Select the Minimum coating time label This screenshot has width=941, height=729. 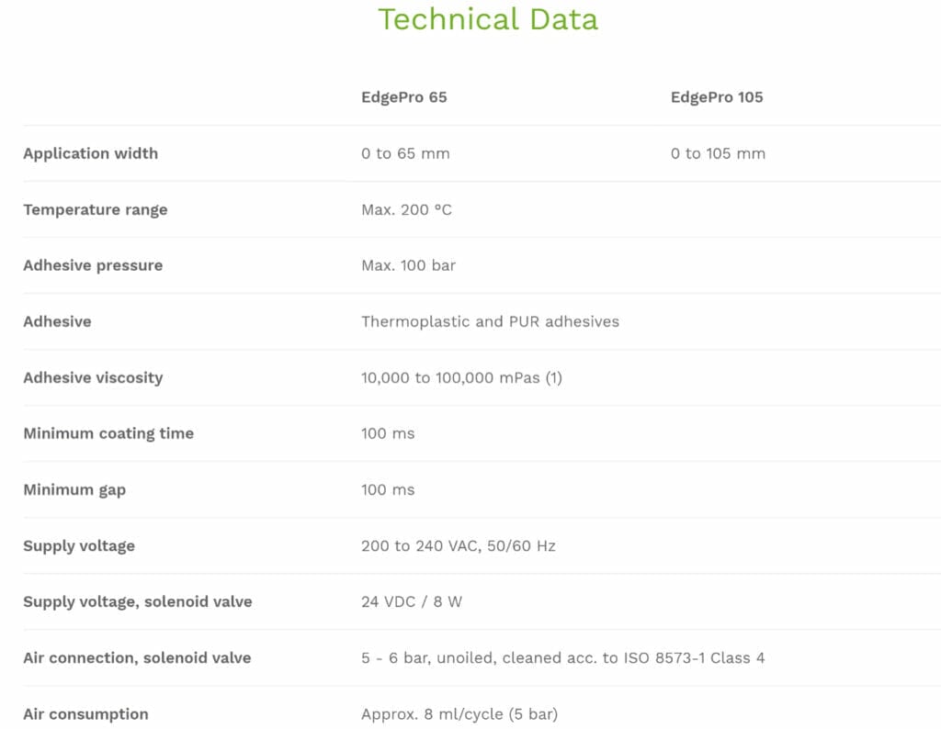108,433
